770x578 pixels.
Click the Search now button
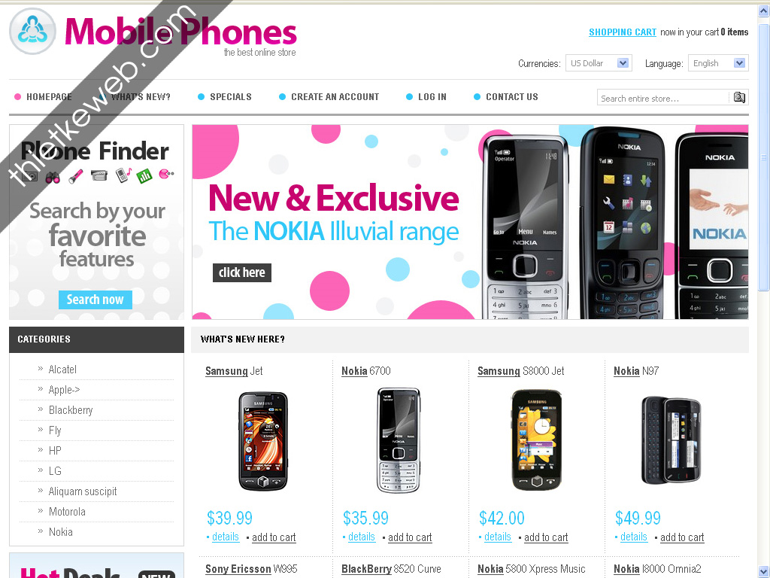[x=95, y=300]
